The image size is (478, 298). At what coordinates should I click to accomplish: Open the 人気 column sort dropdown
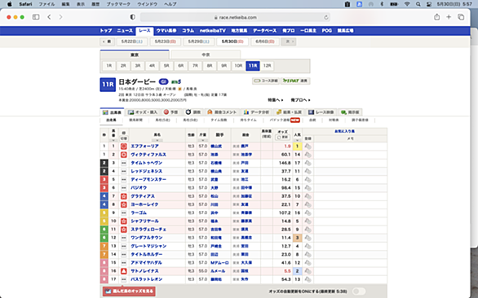click(x=297, y=140)
